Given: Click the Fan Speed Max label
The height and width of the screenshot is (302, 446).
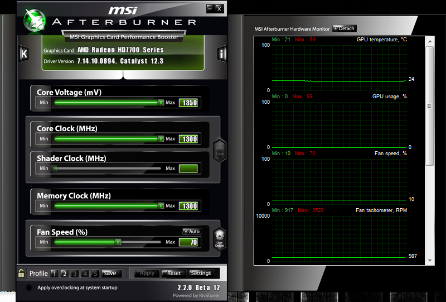Looking at the screenshot, I should (171, 242).
